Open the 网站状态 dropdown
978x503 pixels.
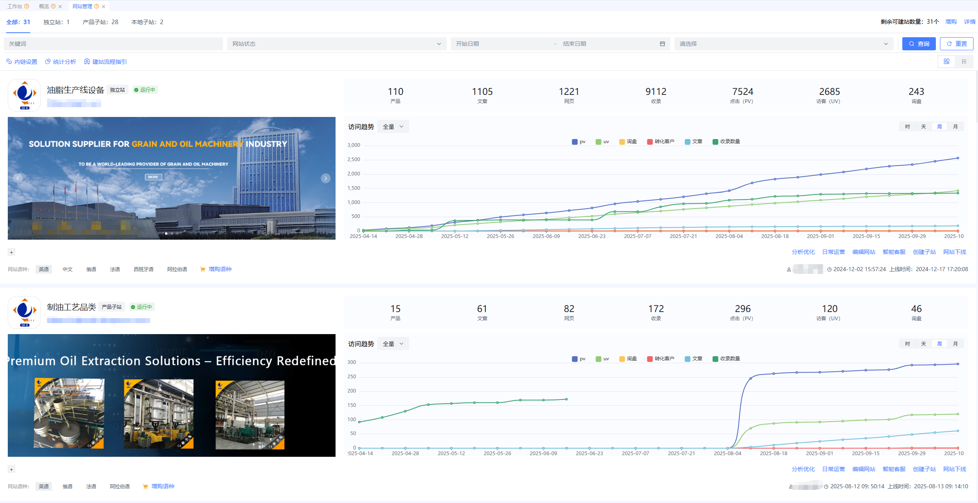pos(336,44)
